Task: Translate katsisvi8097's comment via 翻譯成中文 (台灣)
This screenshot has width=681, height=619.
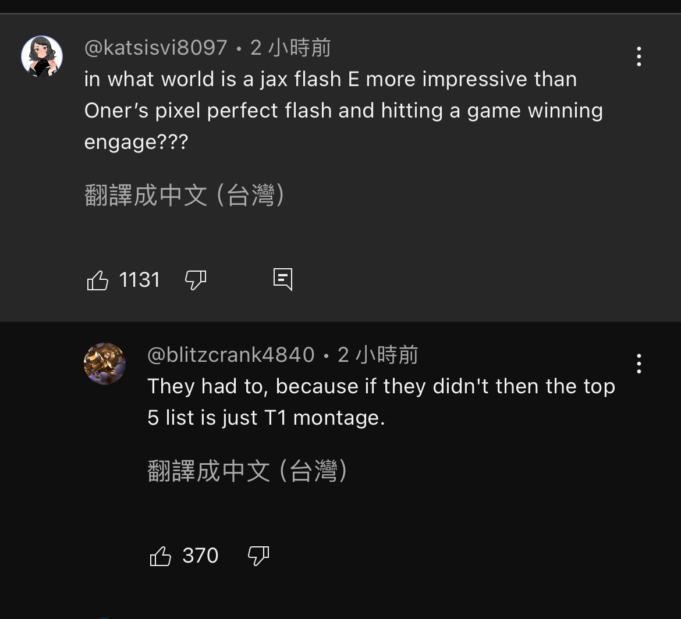Action: click(185, 195)
